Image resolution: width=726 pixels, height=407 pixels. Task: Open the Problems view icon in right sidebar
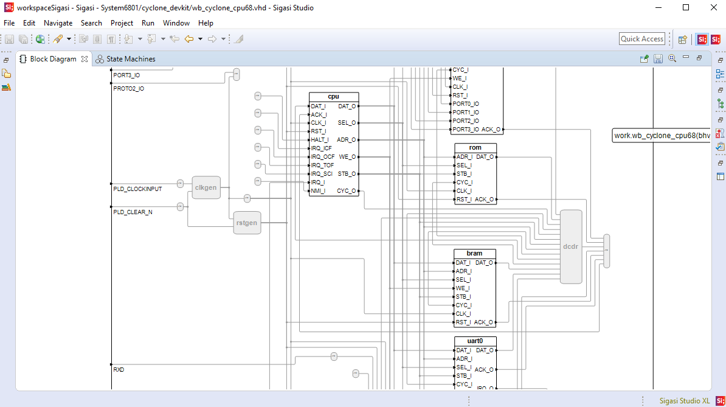720,133
